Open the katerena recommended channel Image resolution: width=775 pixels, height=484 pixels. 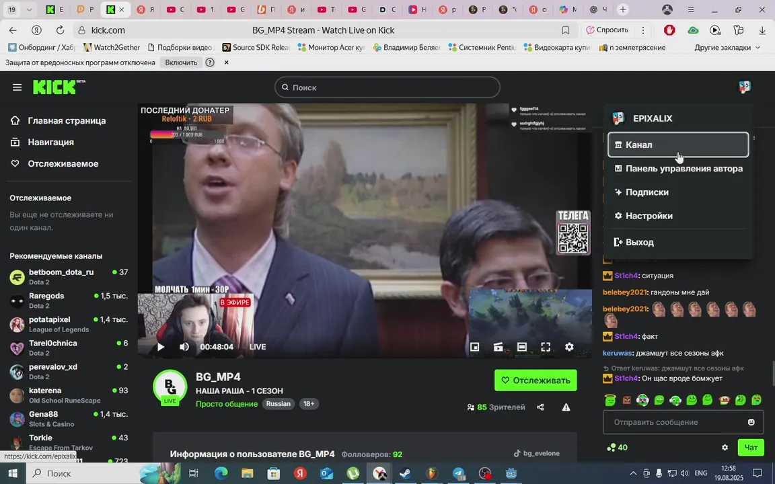69,395
